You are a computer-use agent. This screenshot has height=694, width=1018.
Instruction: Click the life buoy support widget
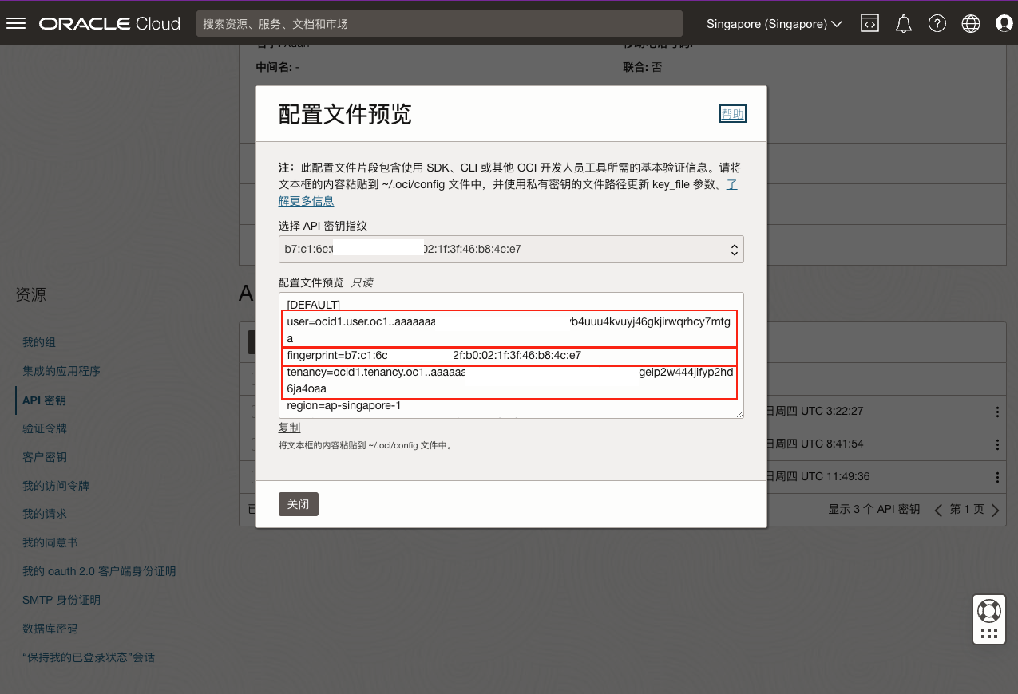[x=988, y=611]
